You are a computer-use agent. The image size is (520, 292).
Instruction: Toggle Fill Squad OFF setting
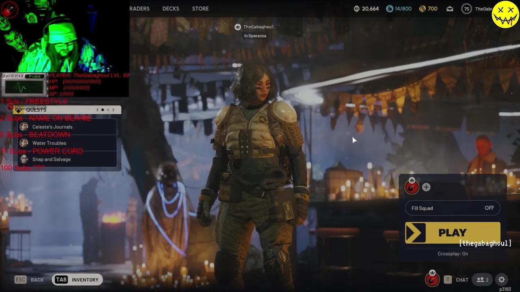click(453, 208)
